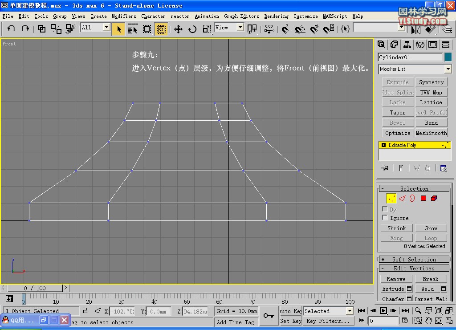This screenshot has height=330, width=456.
Task: Click the Play Animation button
Action: 383,310
